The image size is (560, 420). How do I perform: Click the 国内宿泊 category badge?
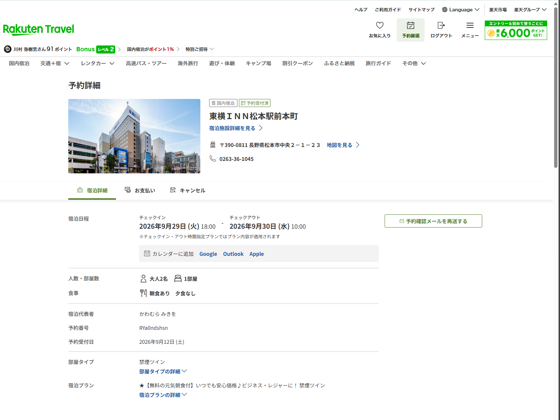coord(223,103)
